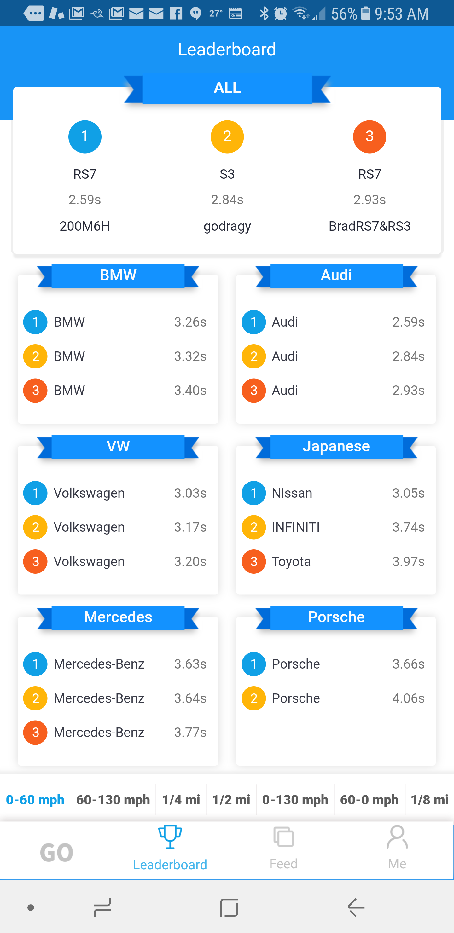Tap the orange 3 rank badge for BradRS7&RS3
The height and width of the screenshot is (933, 454).
pyautogui.click(x=369, y=137)
